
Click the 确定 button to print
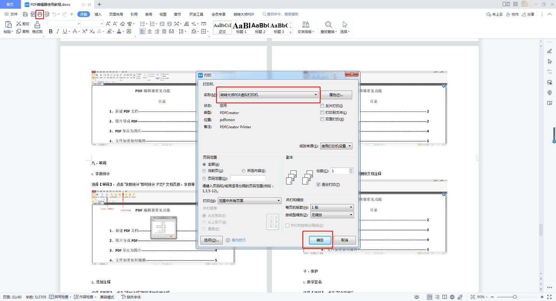(x=320, y=240)
